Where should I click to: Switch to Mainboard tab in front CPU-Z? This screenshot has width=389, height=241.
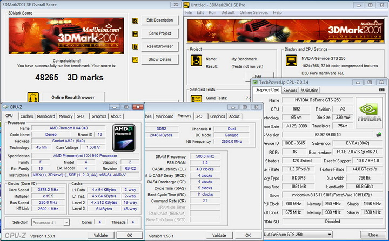coord(46,116)
